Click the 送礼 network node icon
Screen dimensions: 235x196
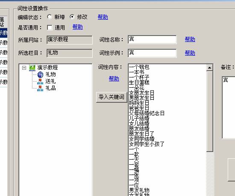pos(40,81)
